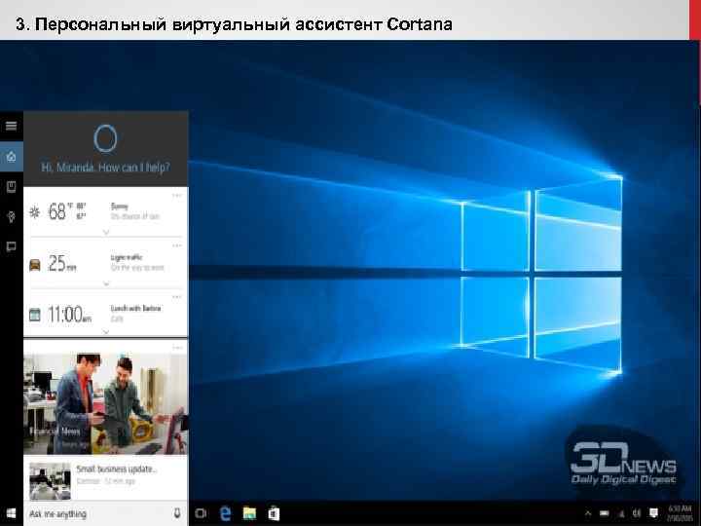This screenshot has height=526, width=701.
Task: Click the Financial News caption
Action: pos(55,432)
